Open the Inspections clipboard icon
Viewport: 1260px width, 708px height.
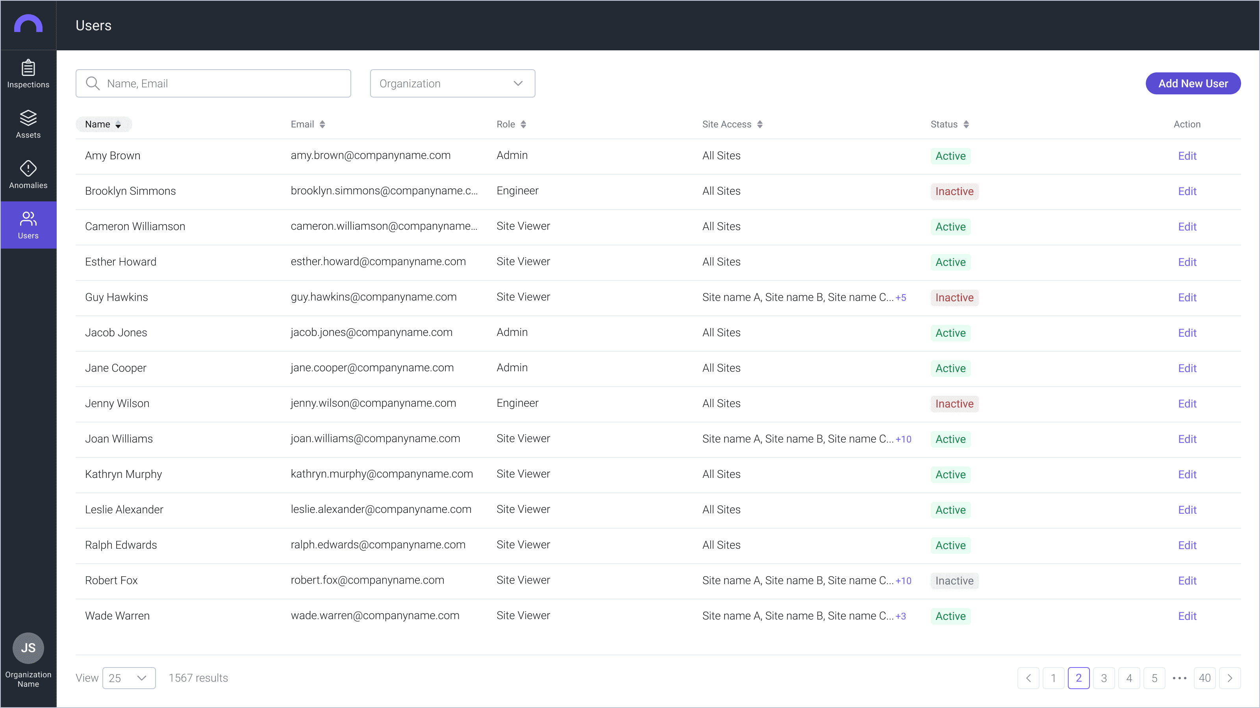28,68
